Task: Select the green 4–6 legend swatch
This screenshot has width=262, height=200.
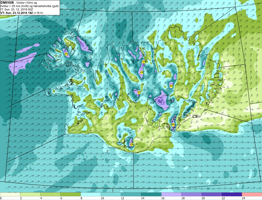Action: coord(51,194)
